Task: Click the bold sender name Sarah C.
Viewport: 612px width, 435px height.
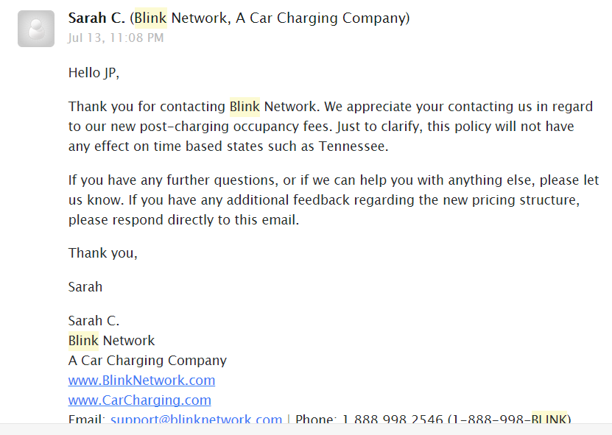Action: [96, 18]
